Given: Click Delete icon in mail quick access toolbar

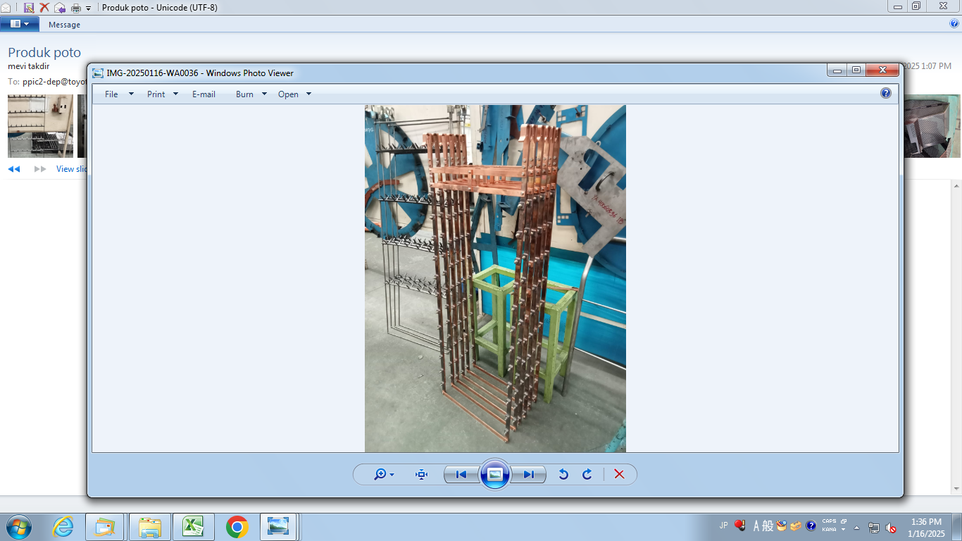Looking at the screenshot, I should click(x=44, y=8).
